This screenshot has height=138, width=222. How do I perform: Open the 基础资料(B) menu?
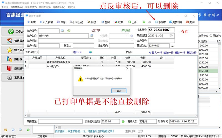pos(45,7)
